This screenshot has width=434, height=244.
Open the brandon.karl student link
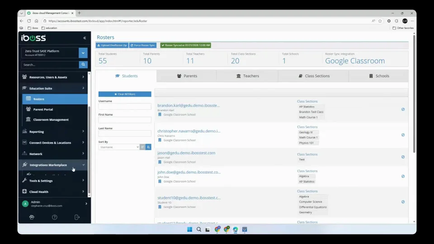pos(189,105)
